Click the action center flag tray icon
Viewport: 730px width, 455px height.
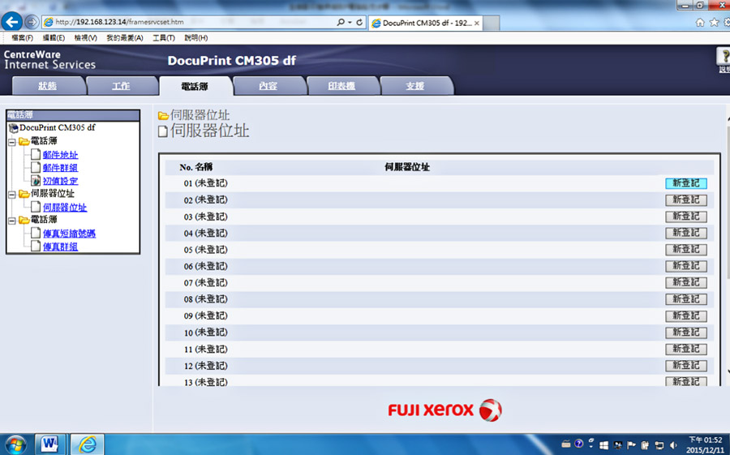[x=632, y=444]
